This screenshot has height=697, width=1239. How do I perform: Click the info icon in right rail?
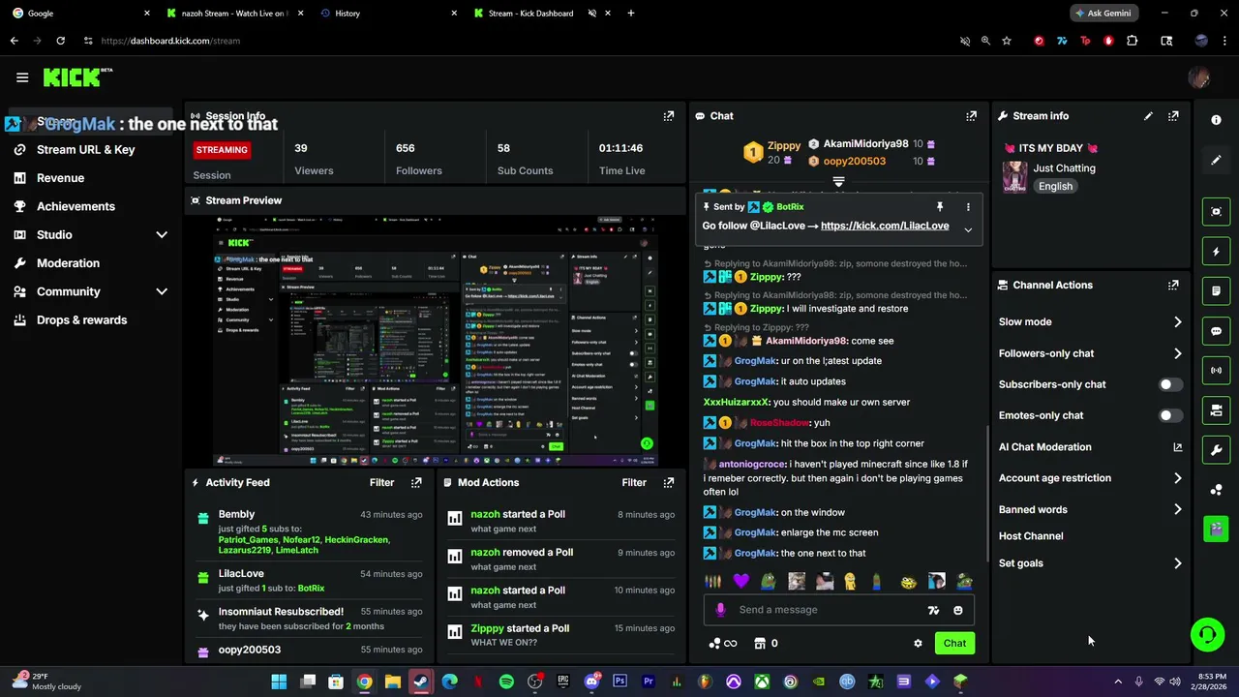point(1216,119)
